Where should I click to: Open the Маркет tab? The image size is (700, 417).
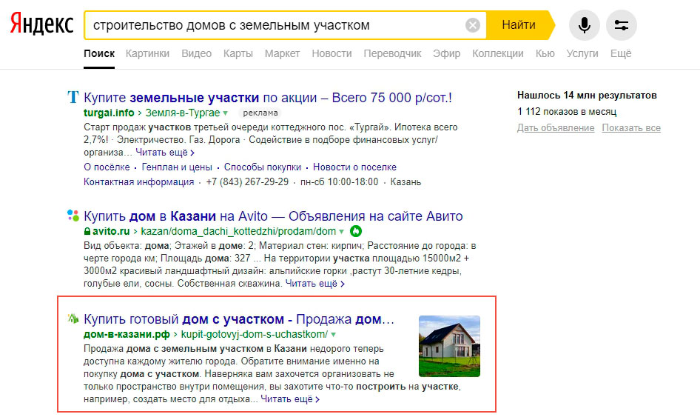(x=282, y=53)
